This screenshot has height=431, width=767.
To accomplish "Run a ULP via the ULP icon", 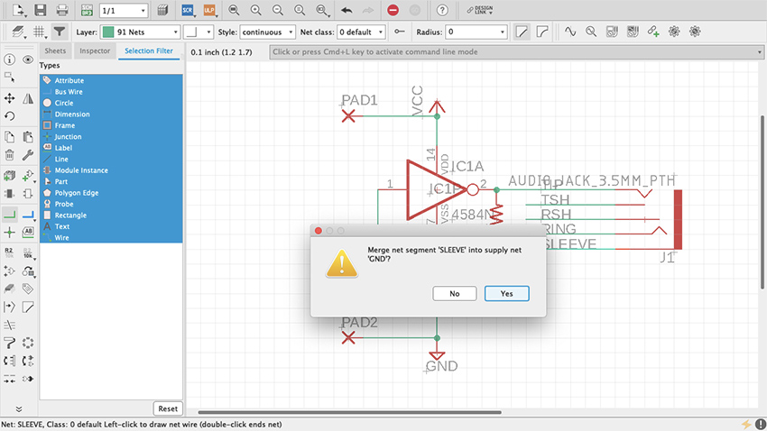I will (x=209, y=10).
